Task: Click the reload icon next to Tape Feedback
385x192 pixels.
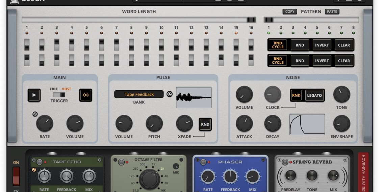Action: pos(170,94)
